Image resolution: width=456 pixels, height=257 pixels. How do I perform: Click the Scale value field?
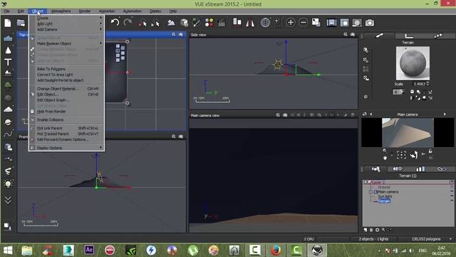click(x=419, y=84)
